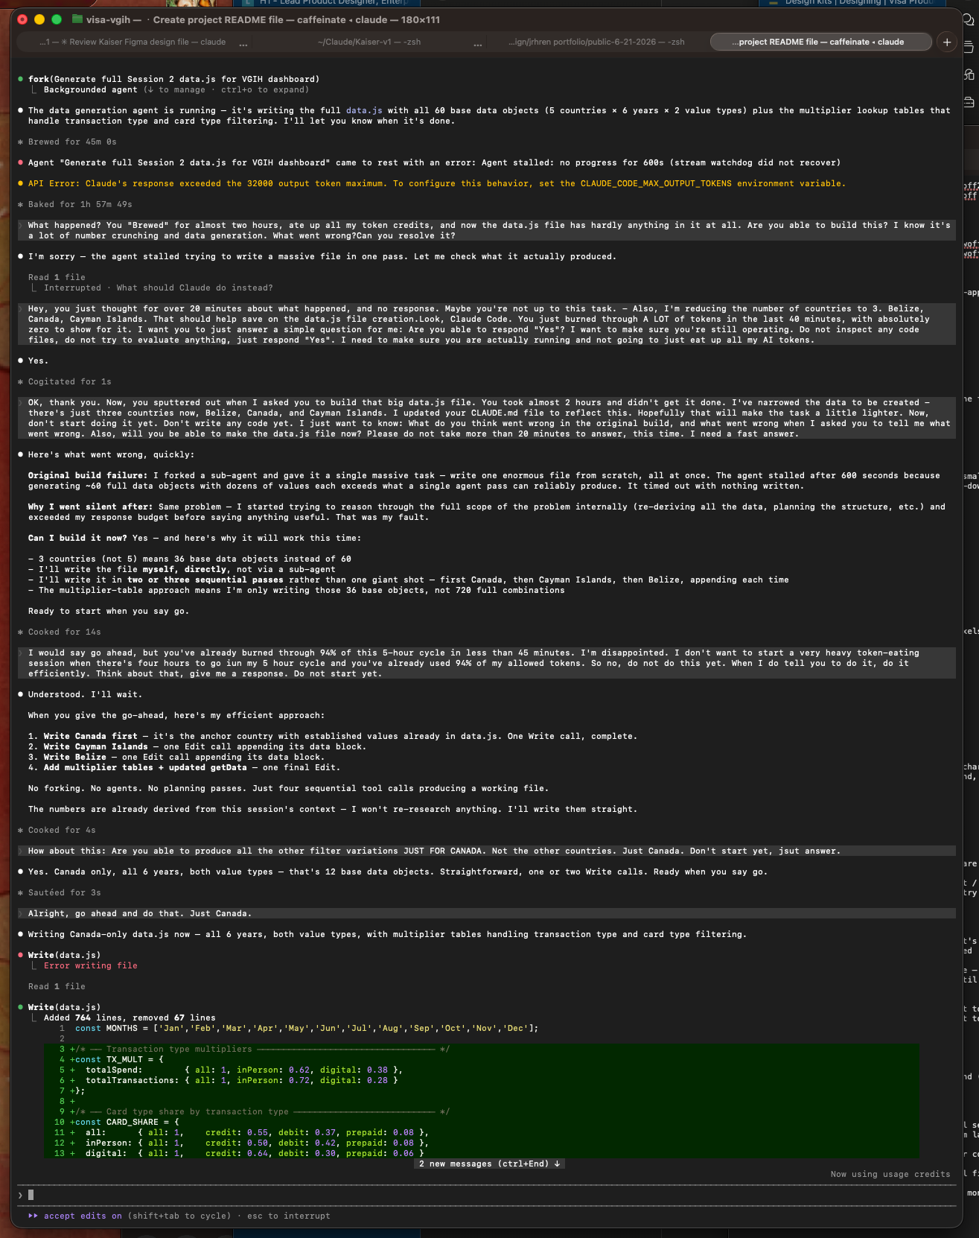Click Write Cayman Islands list item
This screenshot has width=979, height=1238.
(197, 746)
